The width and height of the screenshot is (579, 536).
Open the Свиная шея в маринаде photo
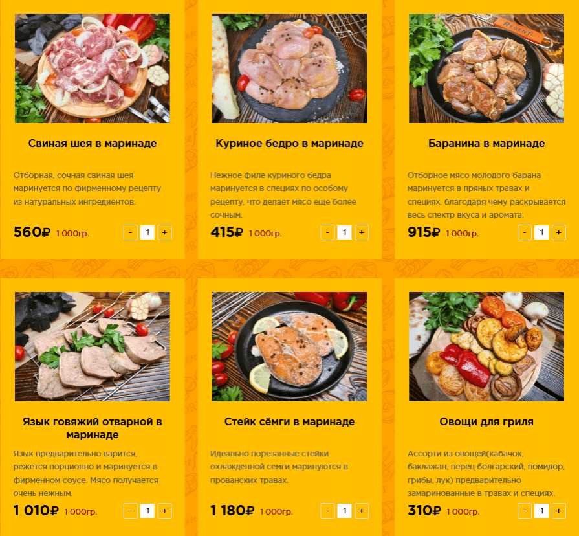coord(93,69)
